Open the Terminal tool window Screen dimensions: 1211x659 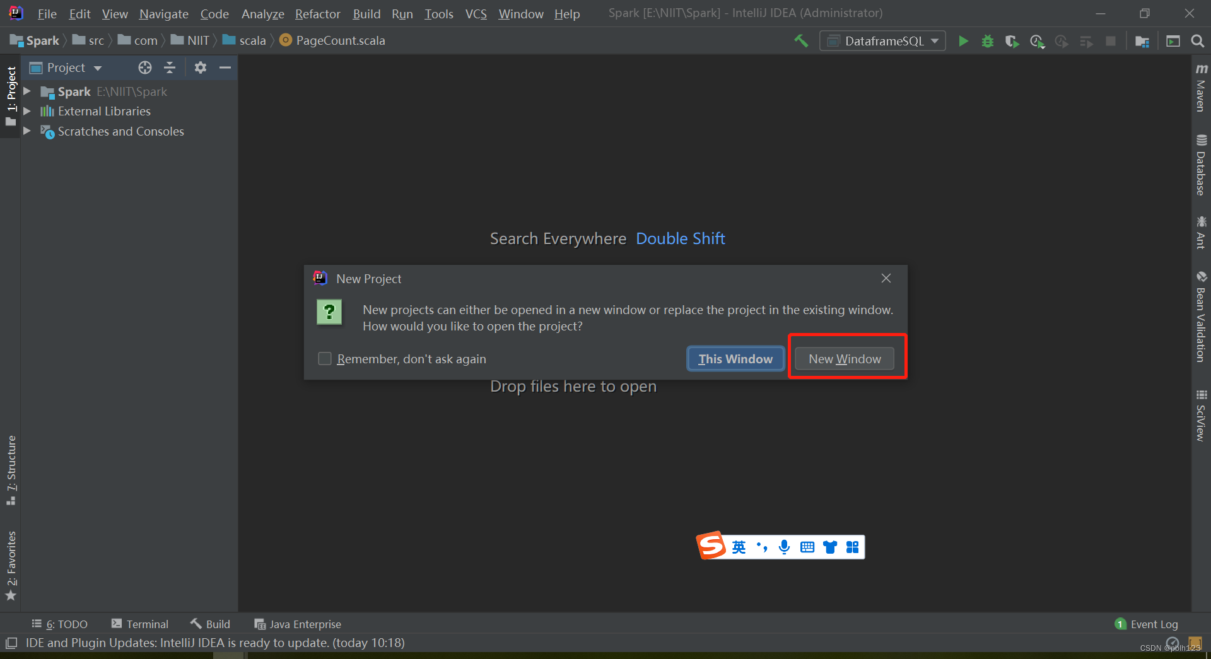pyautogui.click(x=140, y=624)
